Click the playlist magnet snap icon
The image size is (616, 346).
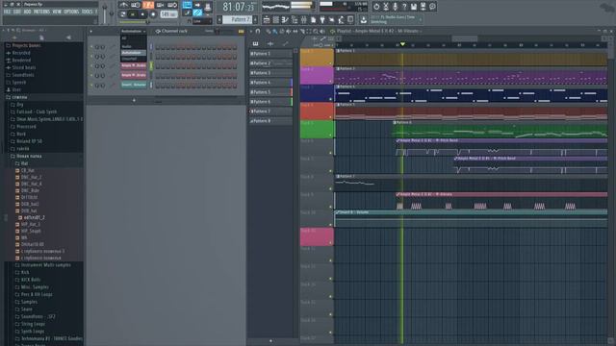click(x=258, y=31)
